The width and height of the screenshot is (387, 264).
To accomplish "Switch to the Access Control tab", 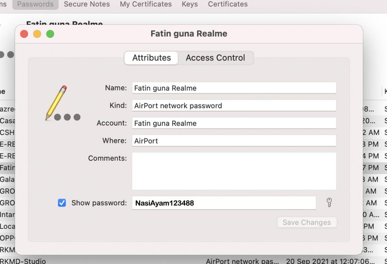I will click(215, 58).
